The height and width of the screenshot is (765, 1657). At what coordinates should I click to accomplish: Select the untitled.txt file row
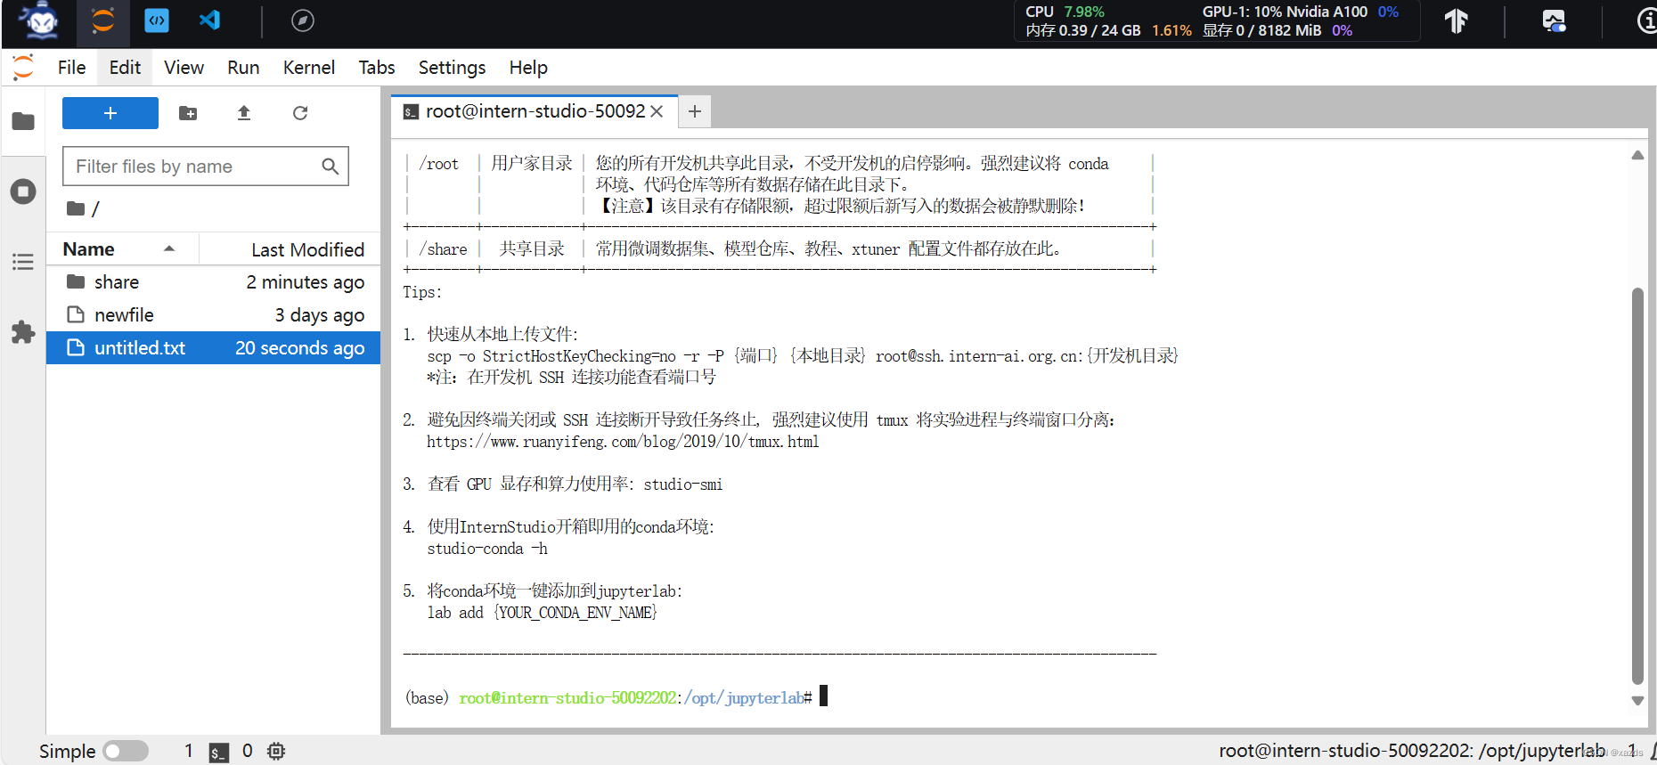pos(214,348)
